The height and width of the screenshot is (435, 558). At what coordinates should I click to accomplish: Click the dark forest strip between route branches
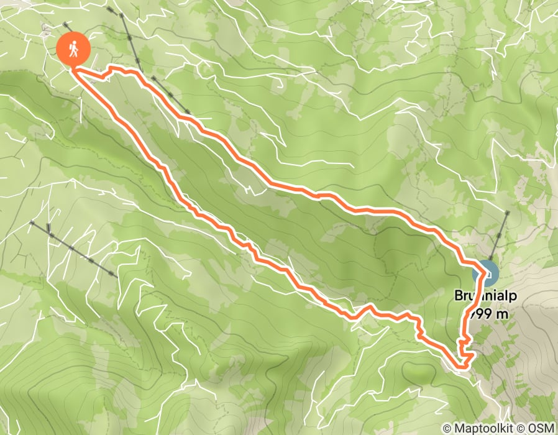click(x=270, y=214)
